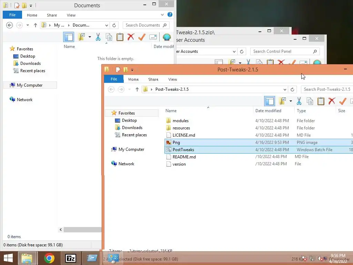The width and height of the screenshot is (353, 265).
Task: Refresh the Post-Tweaks-2.1.5 folder
Action: click(x=292, y=89)
